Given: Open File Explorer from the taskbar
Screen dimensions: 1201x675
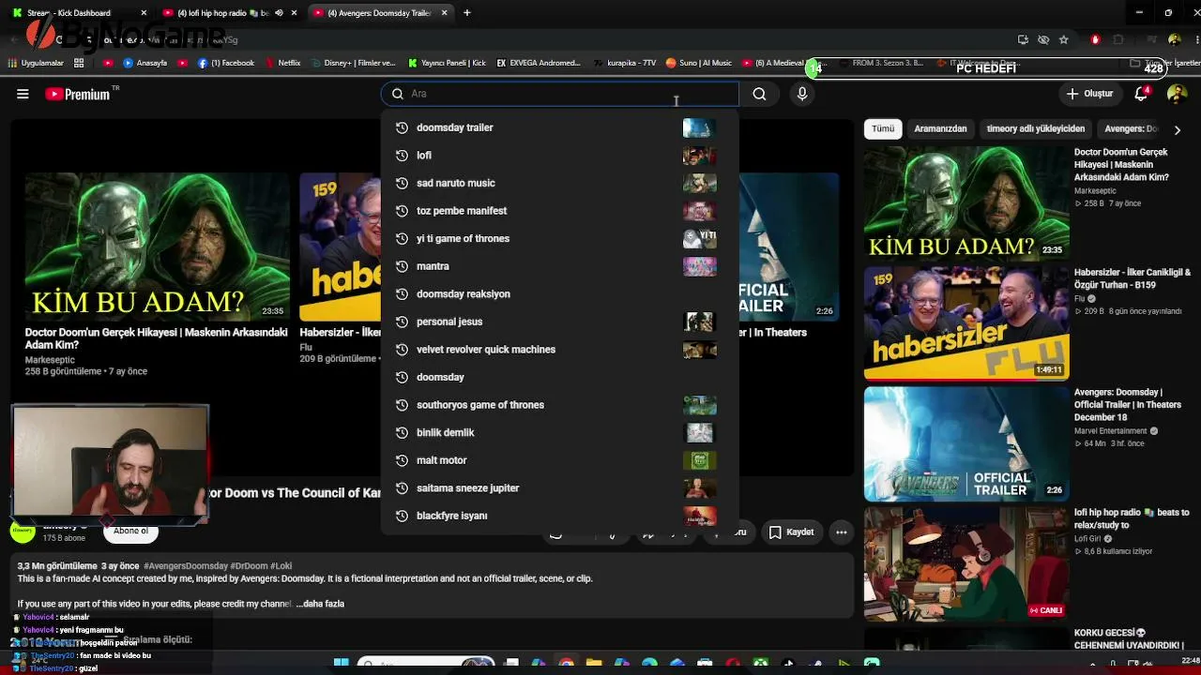Looking at the screenshot, I should coord(594,665).
